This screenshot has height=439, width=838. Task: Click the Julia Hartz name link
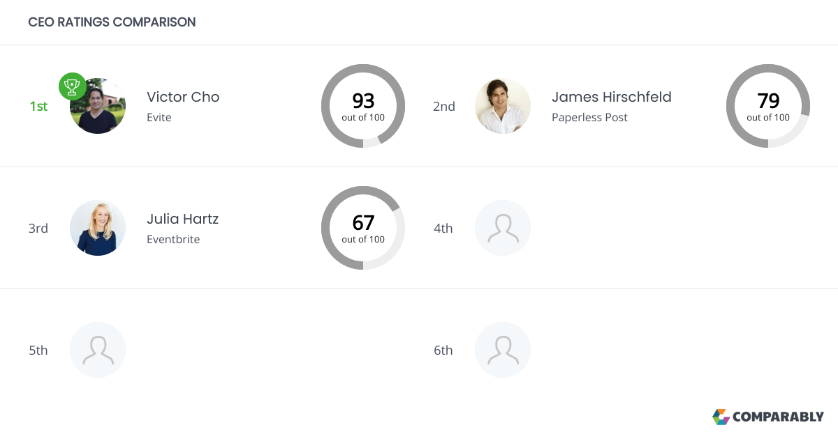point(182,219)
